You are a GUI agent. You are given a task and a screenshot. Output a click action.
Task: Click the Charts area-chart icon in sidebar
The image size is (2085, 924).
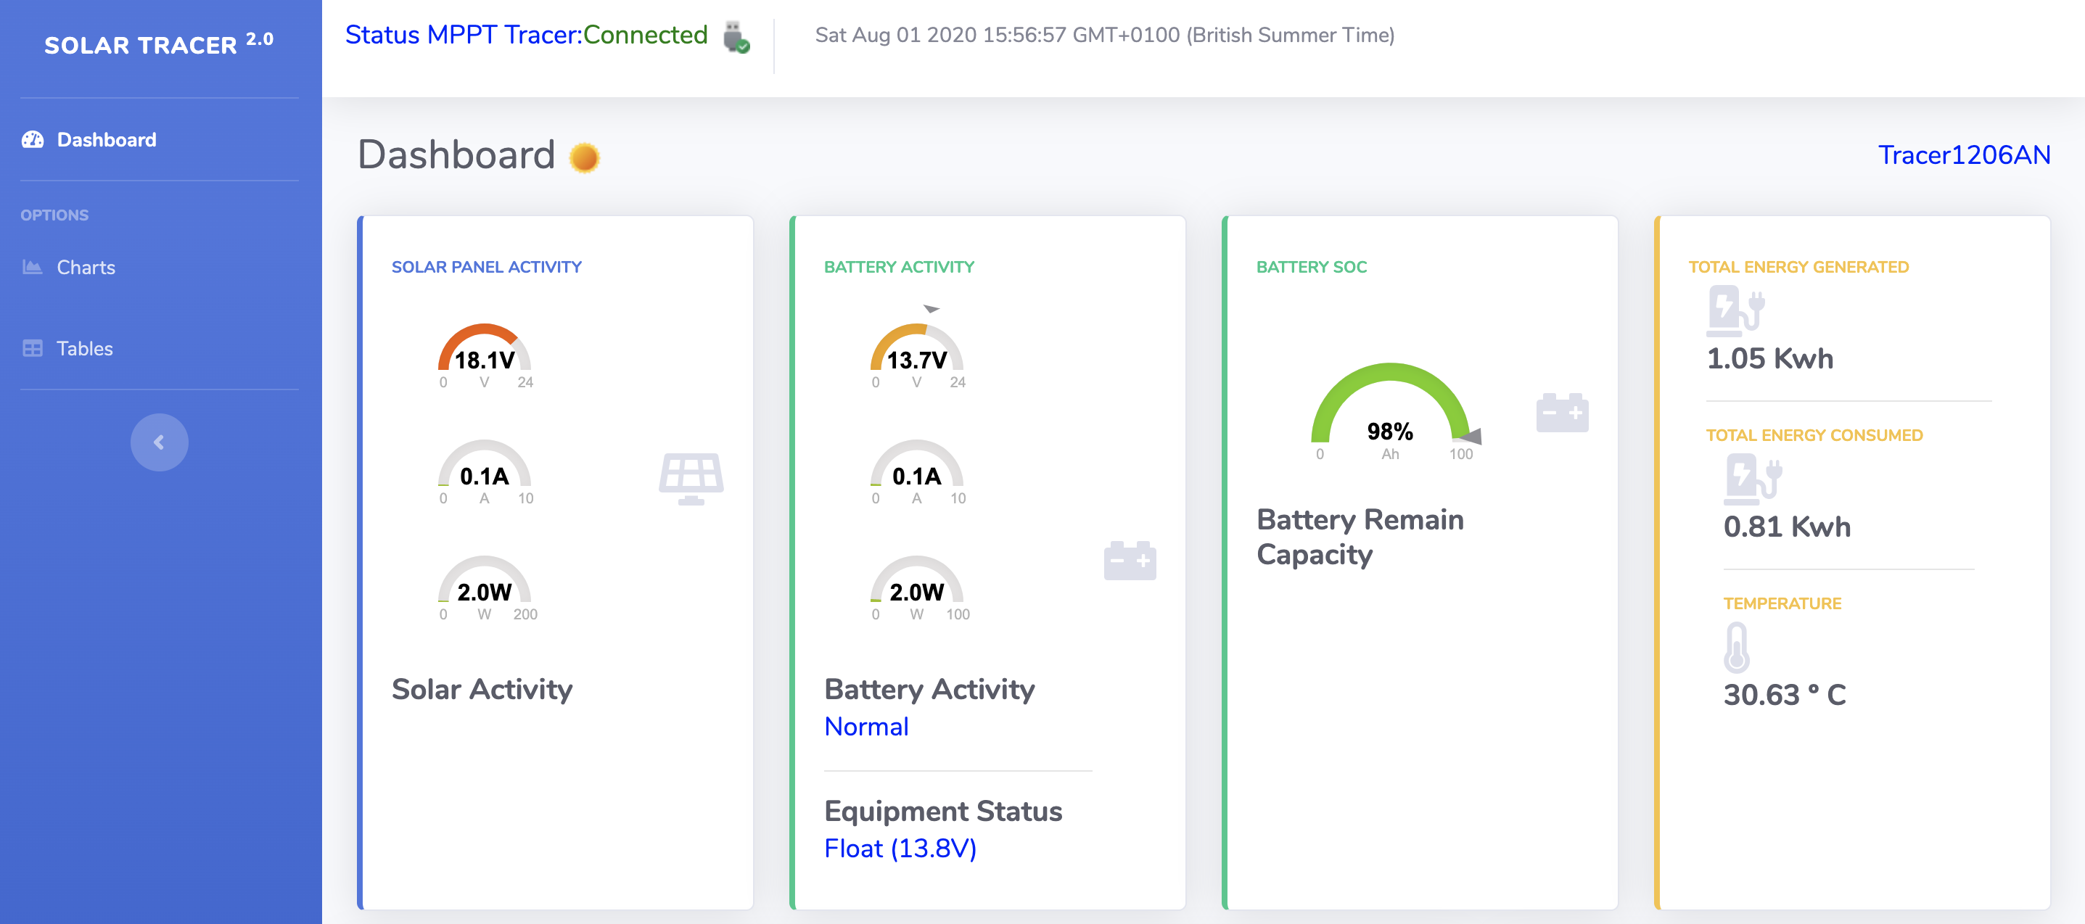[x=33, y=267]
